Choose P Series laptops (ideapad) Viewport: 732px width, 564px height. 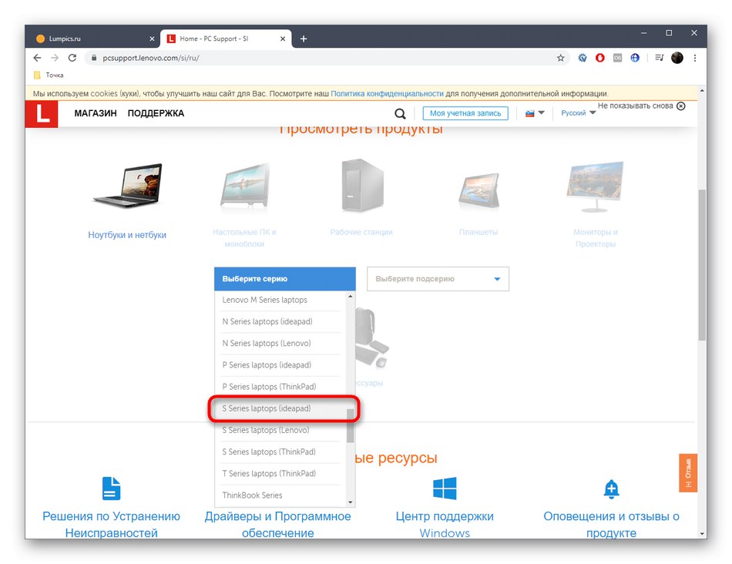pyautogui.click(x=280, y=364)
